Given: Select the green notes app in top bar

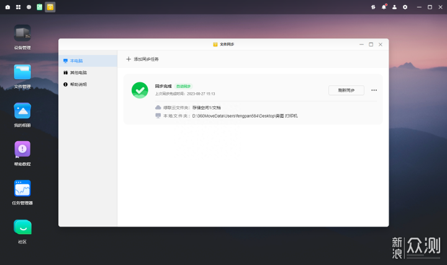Looking at the screenshot, I should tap(40, 7).
